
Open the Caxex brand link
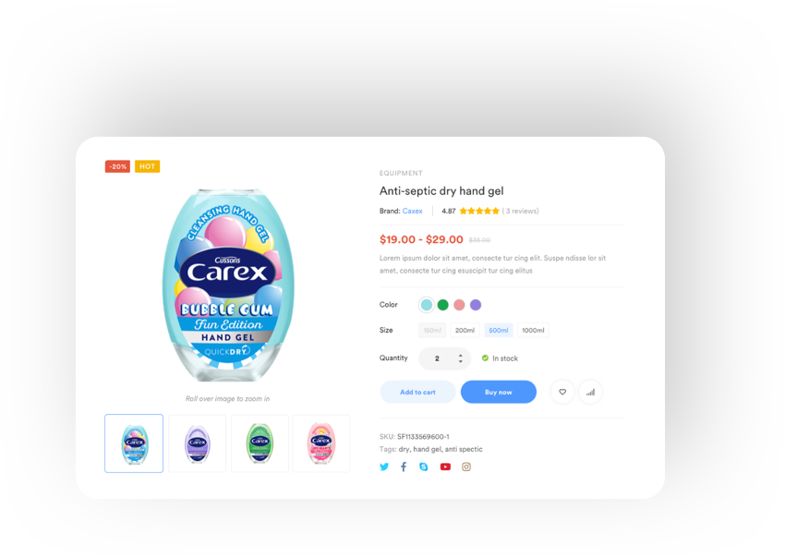(413, 211)
